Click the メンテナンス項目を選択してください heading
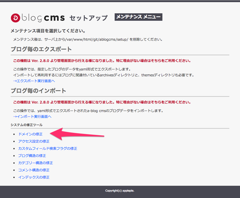Viewport: 240px width, 198px height. point(48,31)
